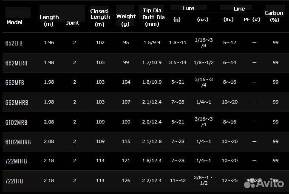Click the Carbon (%) column header
The height and width of the screenshot is (194, 289).
tap(274, 16)
